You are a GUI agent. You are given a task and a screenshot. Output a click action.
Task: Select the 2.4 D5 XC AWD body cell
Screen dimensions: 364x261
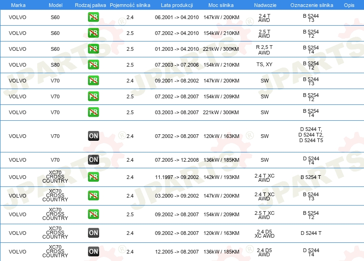pyautogui.click(x=264, y=234)
